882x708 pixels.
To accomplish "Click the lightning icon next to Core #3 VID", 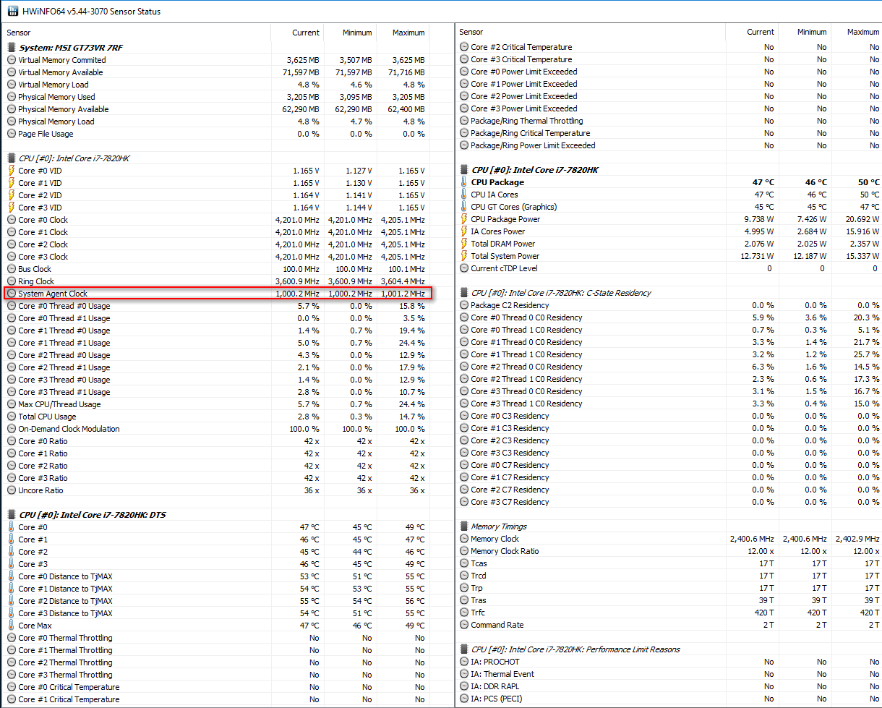I will pyautogui.click(x=12, y=208).
